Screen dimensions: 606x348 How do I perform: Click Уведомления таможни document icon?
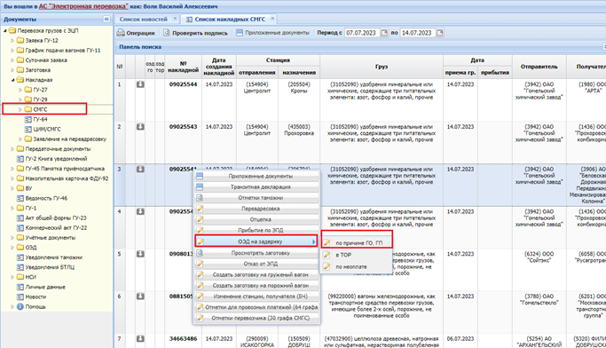20,257
